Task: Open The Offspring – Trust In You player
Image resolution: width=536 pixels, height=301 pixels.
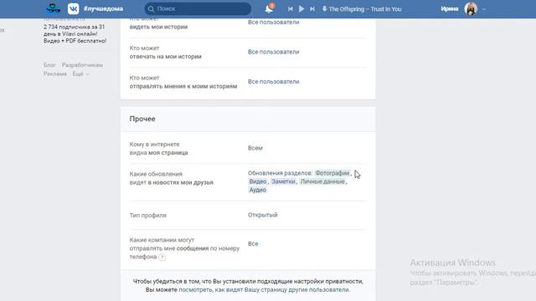Action: pyautogui.click(x=365, y=9)
